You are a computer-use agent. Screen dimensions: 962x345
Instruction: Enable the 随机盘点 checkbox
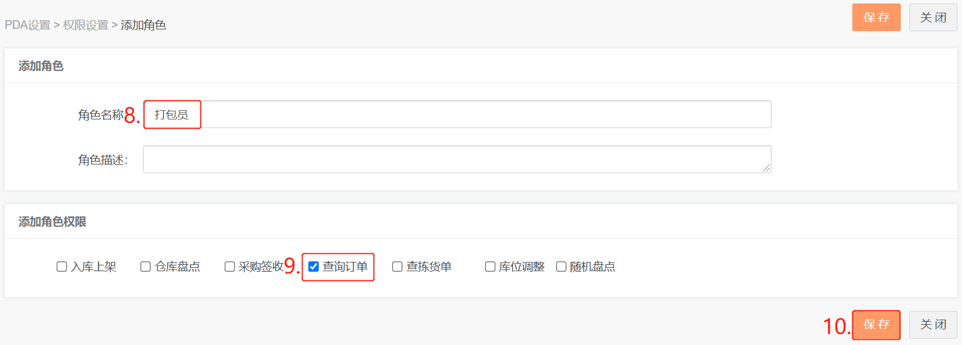561,267
